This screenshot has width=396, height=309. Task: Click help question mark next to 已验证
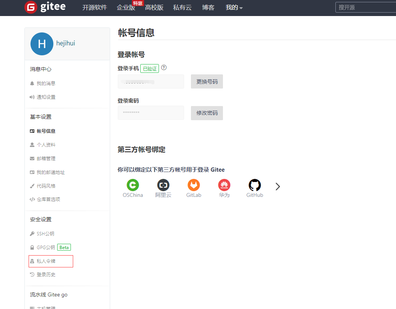point(164,68)
